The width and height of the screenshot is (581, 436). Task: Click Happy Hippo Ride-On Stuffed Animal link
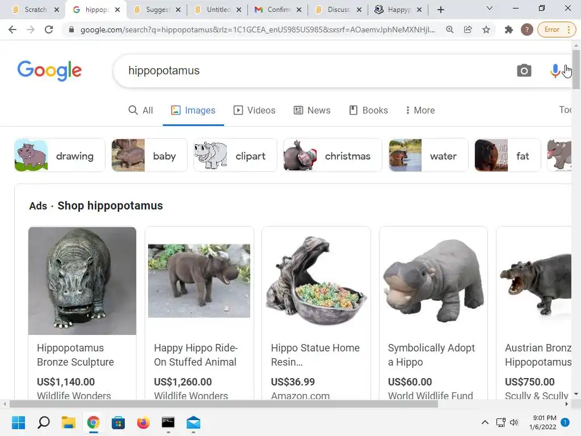tap(196, 355)
